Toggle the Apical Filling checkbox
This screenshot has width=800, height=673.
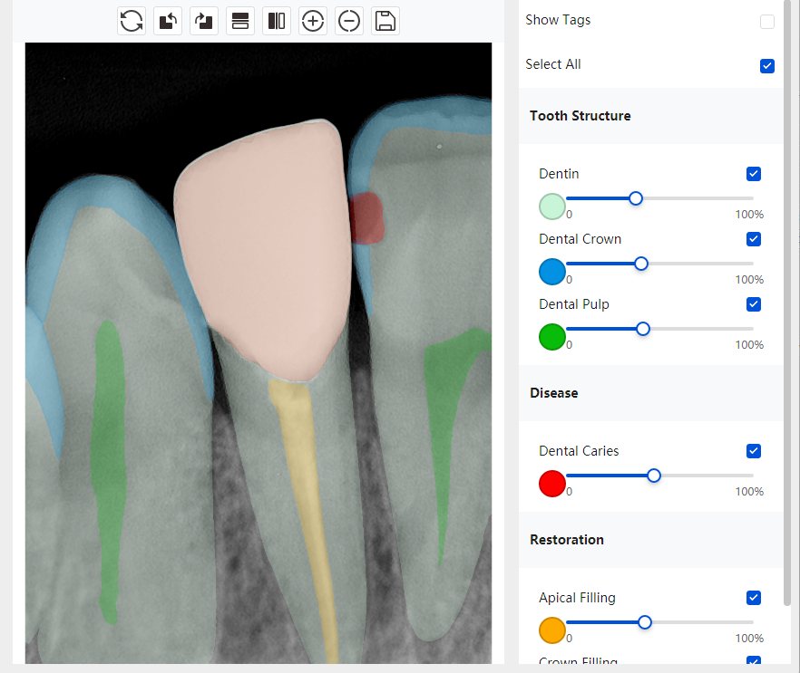754,598
